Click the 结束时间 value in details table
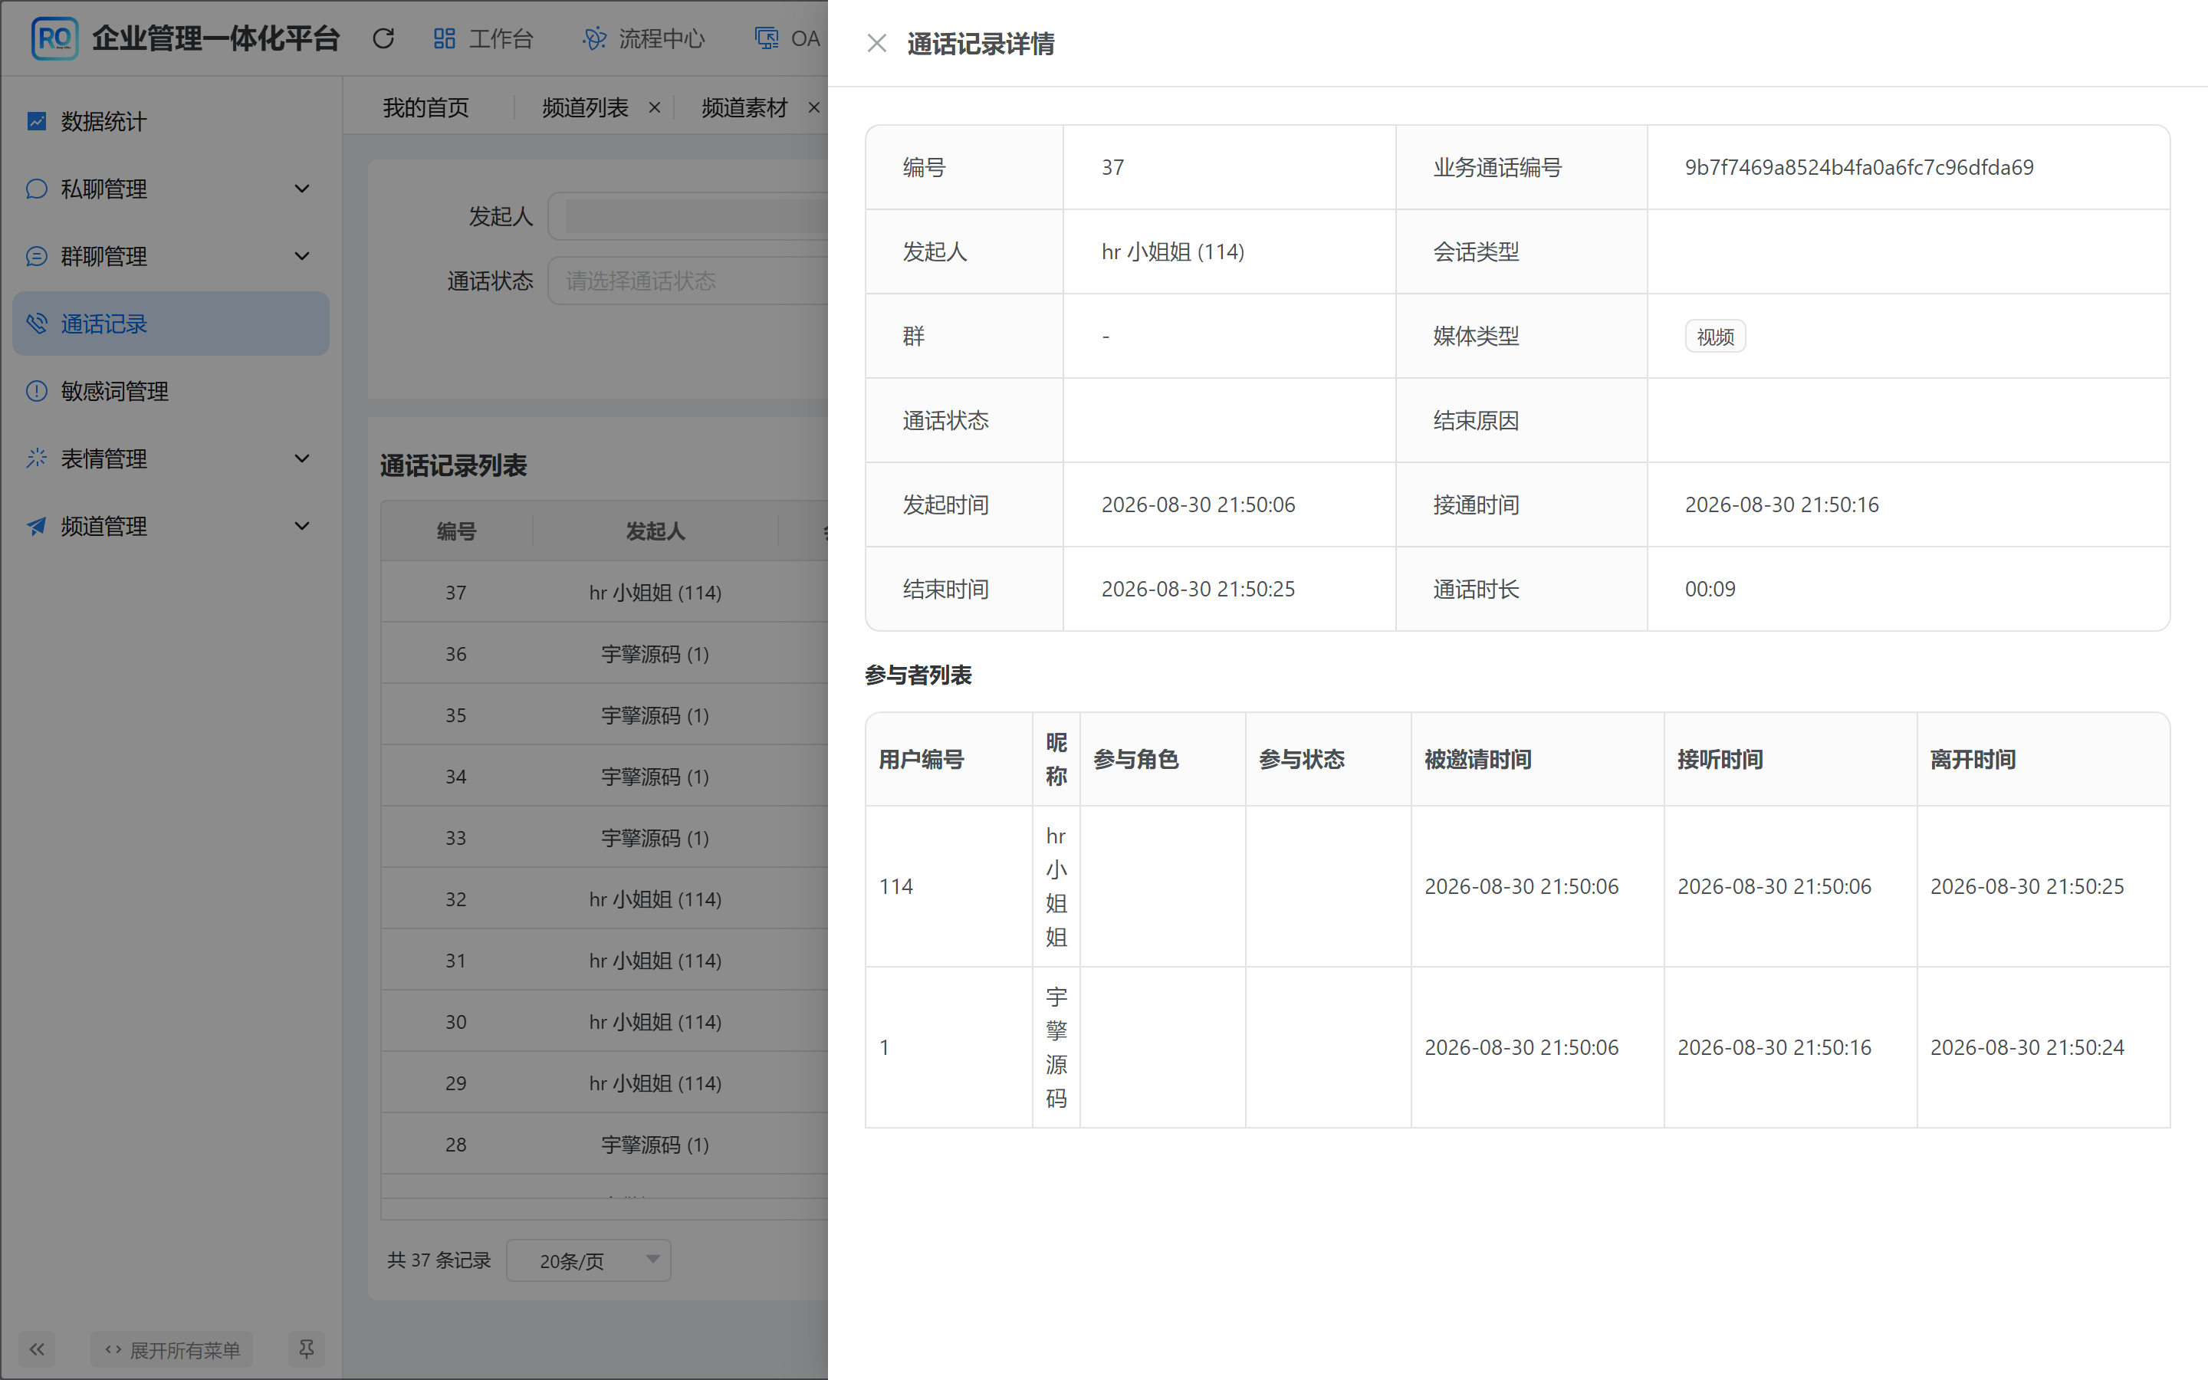Image resolution: width=2208 pixels, height=1380 pixels. point(1198,589)
